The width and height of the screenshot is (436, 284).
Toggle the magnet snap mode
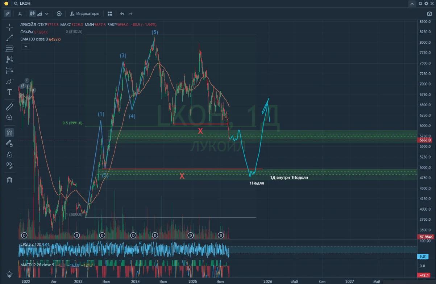(9, 132)
